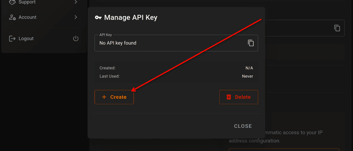
Task: Click the 'N/A' created value
Action: tap(249, 68)
